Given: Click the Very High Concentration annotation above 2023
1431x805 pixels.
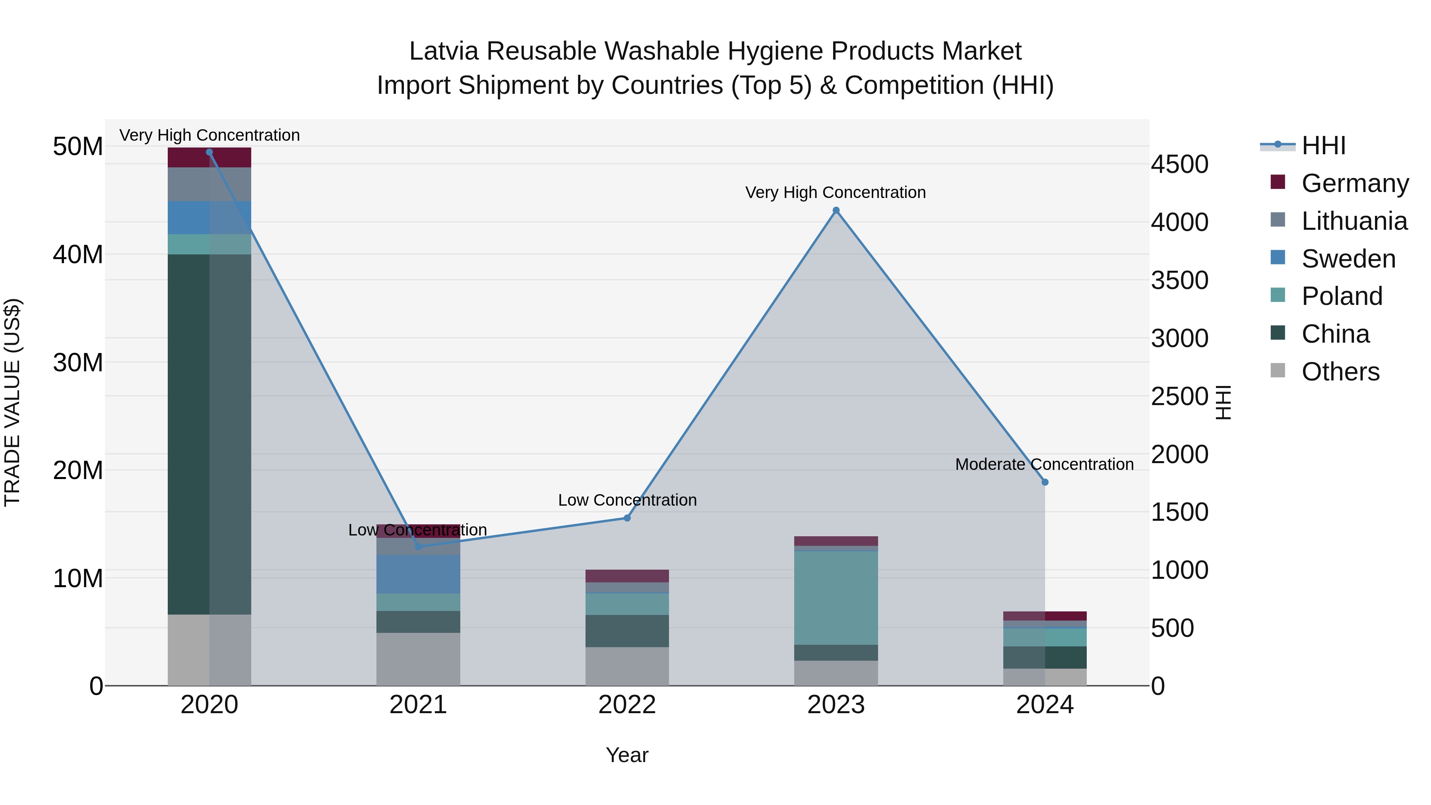Looking at the screenshot, I should [x=836, y=193].
